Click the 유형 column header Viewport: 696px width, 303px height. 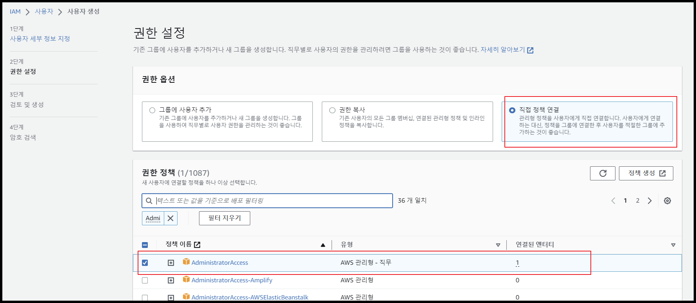point(347,244)
